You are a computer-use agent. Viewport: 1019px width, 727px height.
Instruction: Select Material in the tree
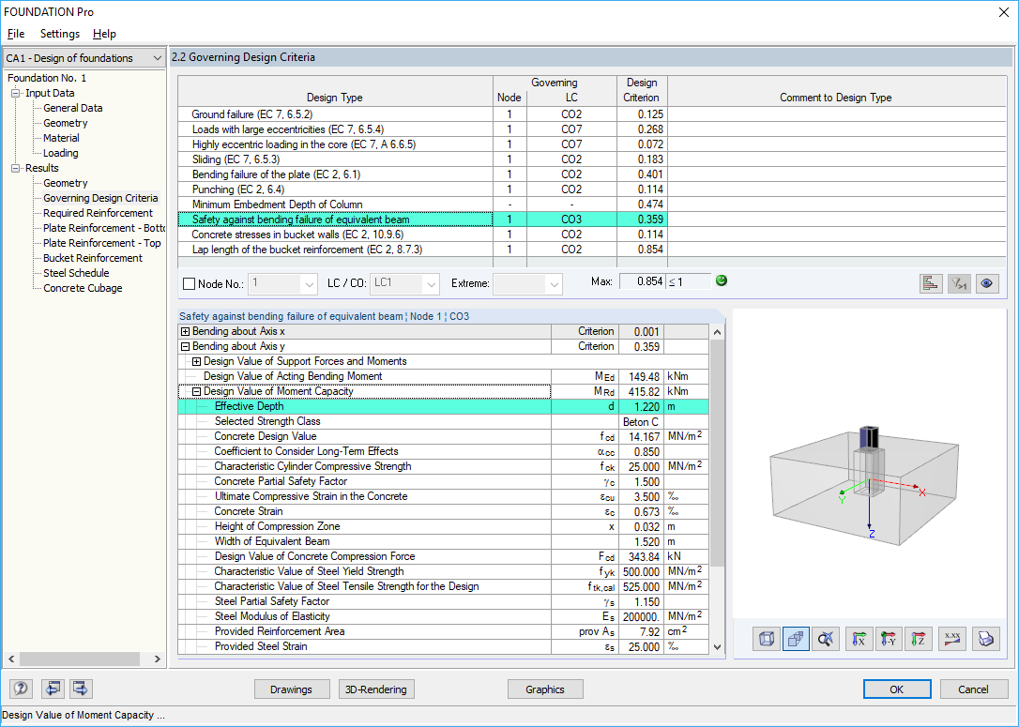pyautogui.click(x=61, y=138)
